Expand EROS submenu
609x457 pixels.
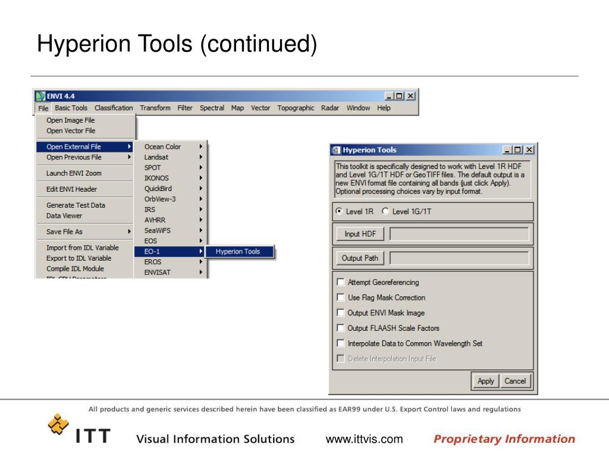171,262
